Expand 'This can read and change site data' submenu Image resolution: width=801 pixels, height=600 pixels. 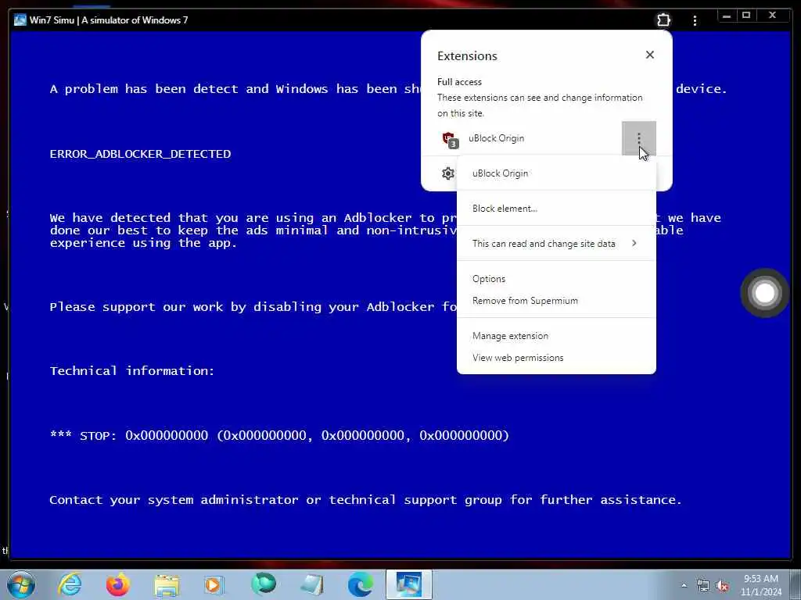pyautogui.click(x=556, y=244)
